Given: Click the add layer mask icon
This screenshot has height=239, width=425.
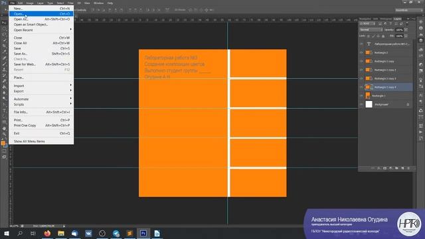Looking at the screenshot, I should (385, 168).
